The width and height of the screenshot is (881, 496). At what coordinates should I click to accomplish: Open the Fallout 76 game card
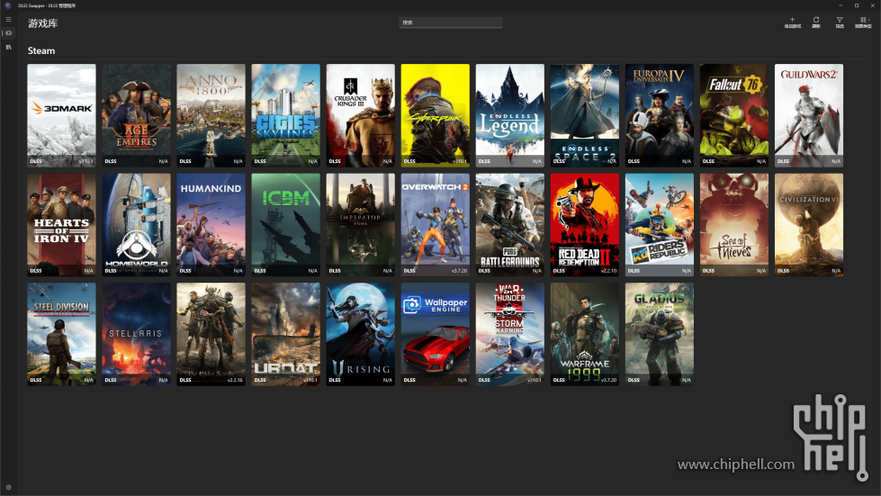click(733, 115)
